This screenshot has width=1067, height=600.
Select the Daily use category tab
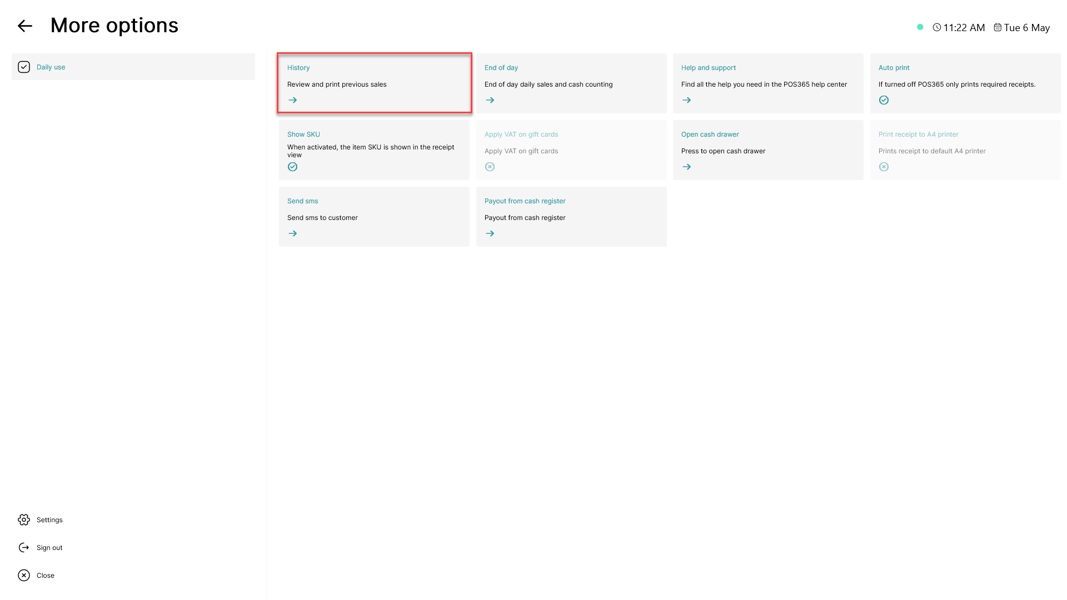[x=133, y=67]
